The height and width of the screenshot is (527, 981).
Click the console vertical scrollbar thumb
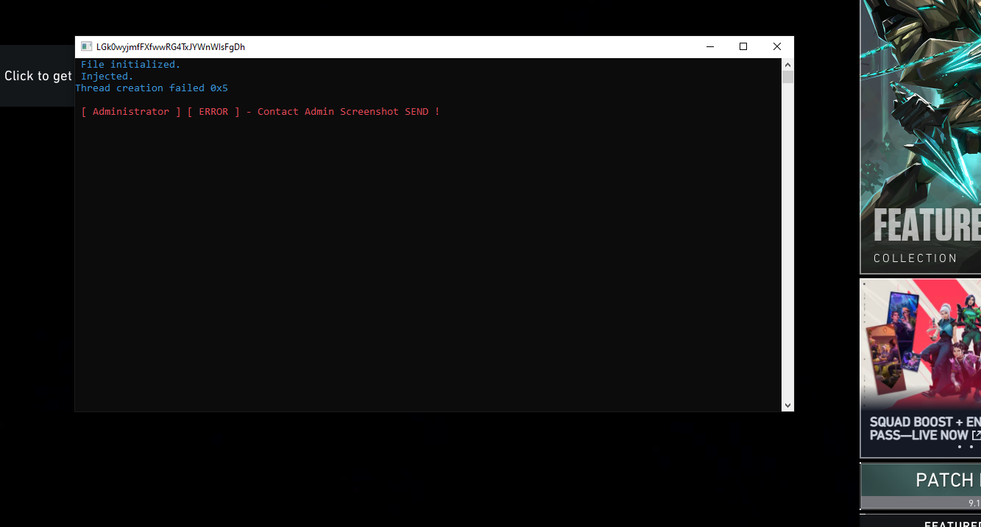[787, 77]
